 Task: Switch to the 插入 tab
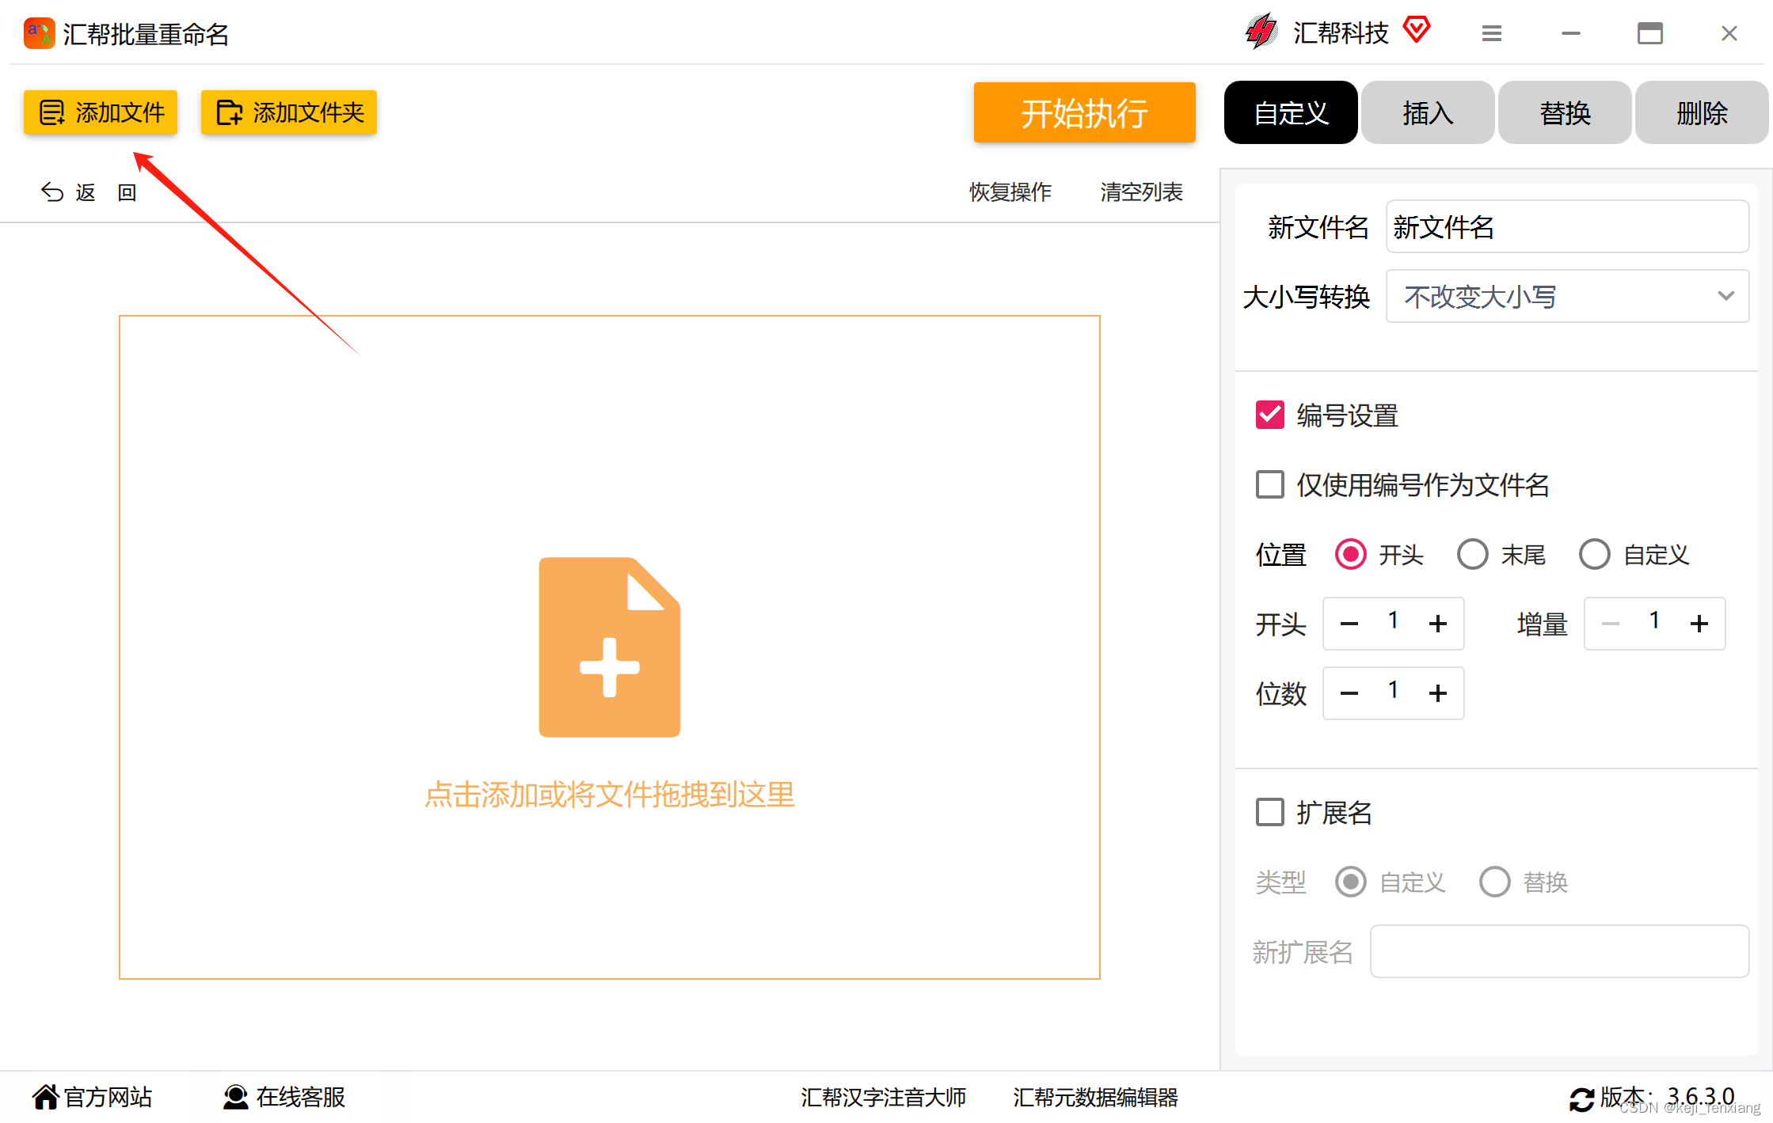(1428, 112)
